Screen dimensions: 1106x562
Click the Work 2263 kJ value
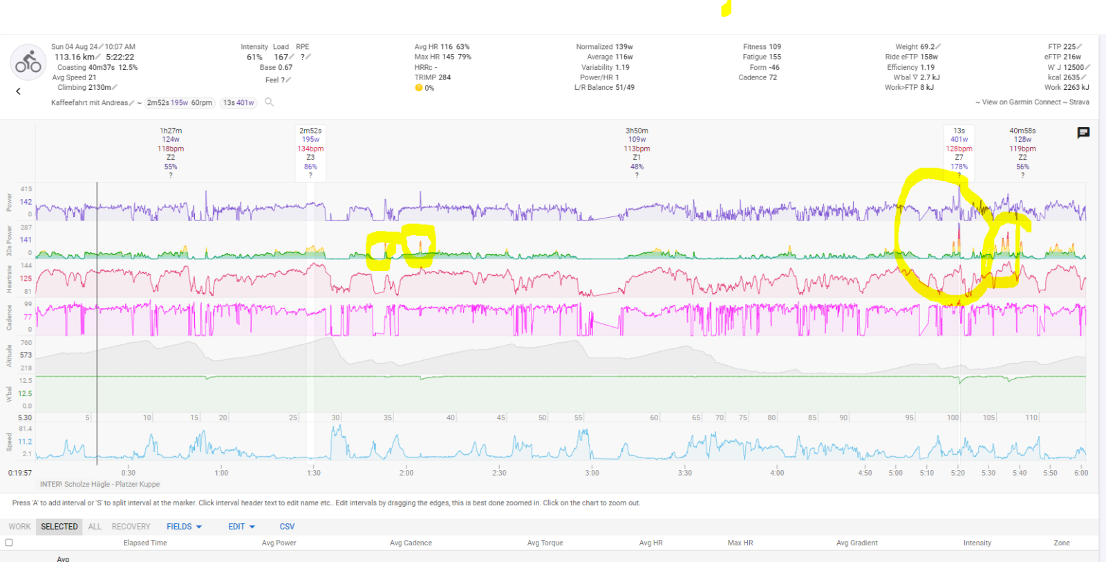pos(1067,88)
